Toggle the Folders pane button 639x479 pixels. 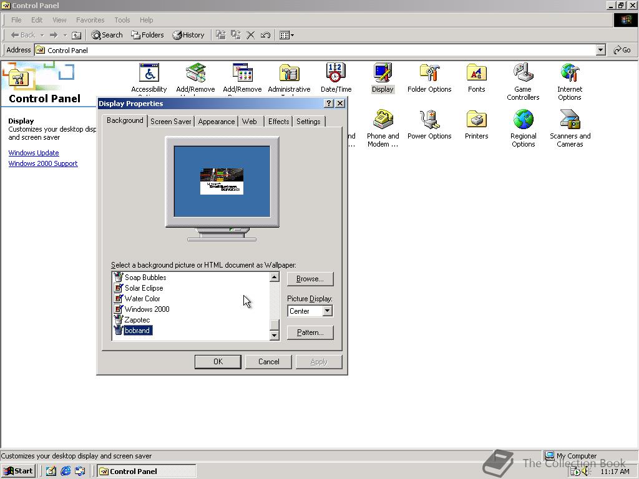click(x=147, y=35)
